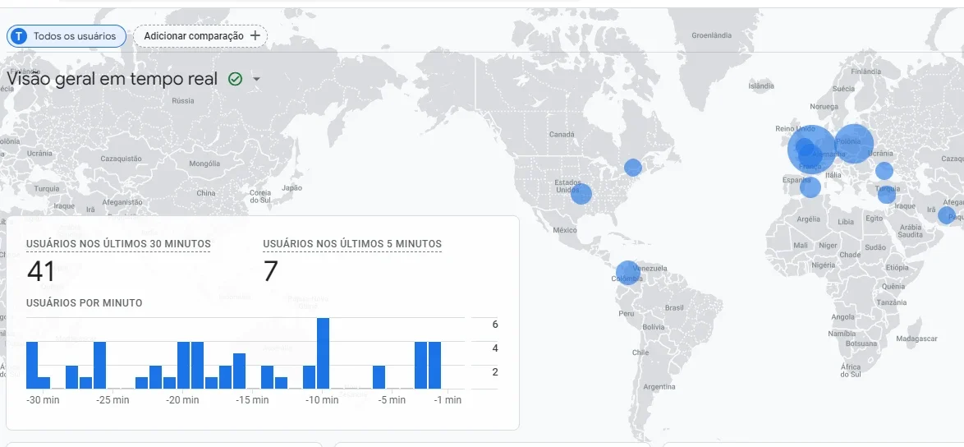Click the Adicionar comparação button
Image resolution: width=964 pixels, height=447 pixels.
pos(200,35)
